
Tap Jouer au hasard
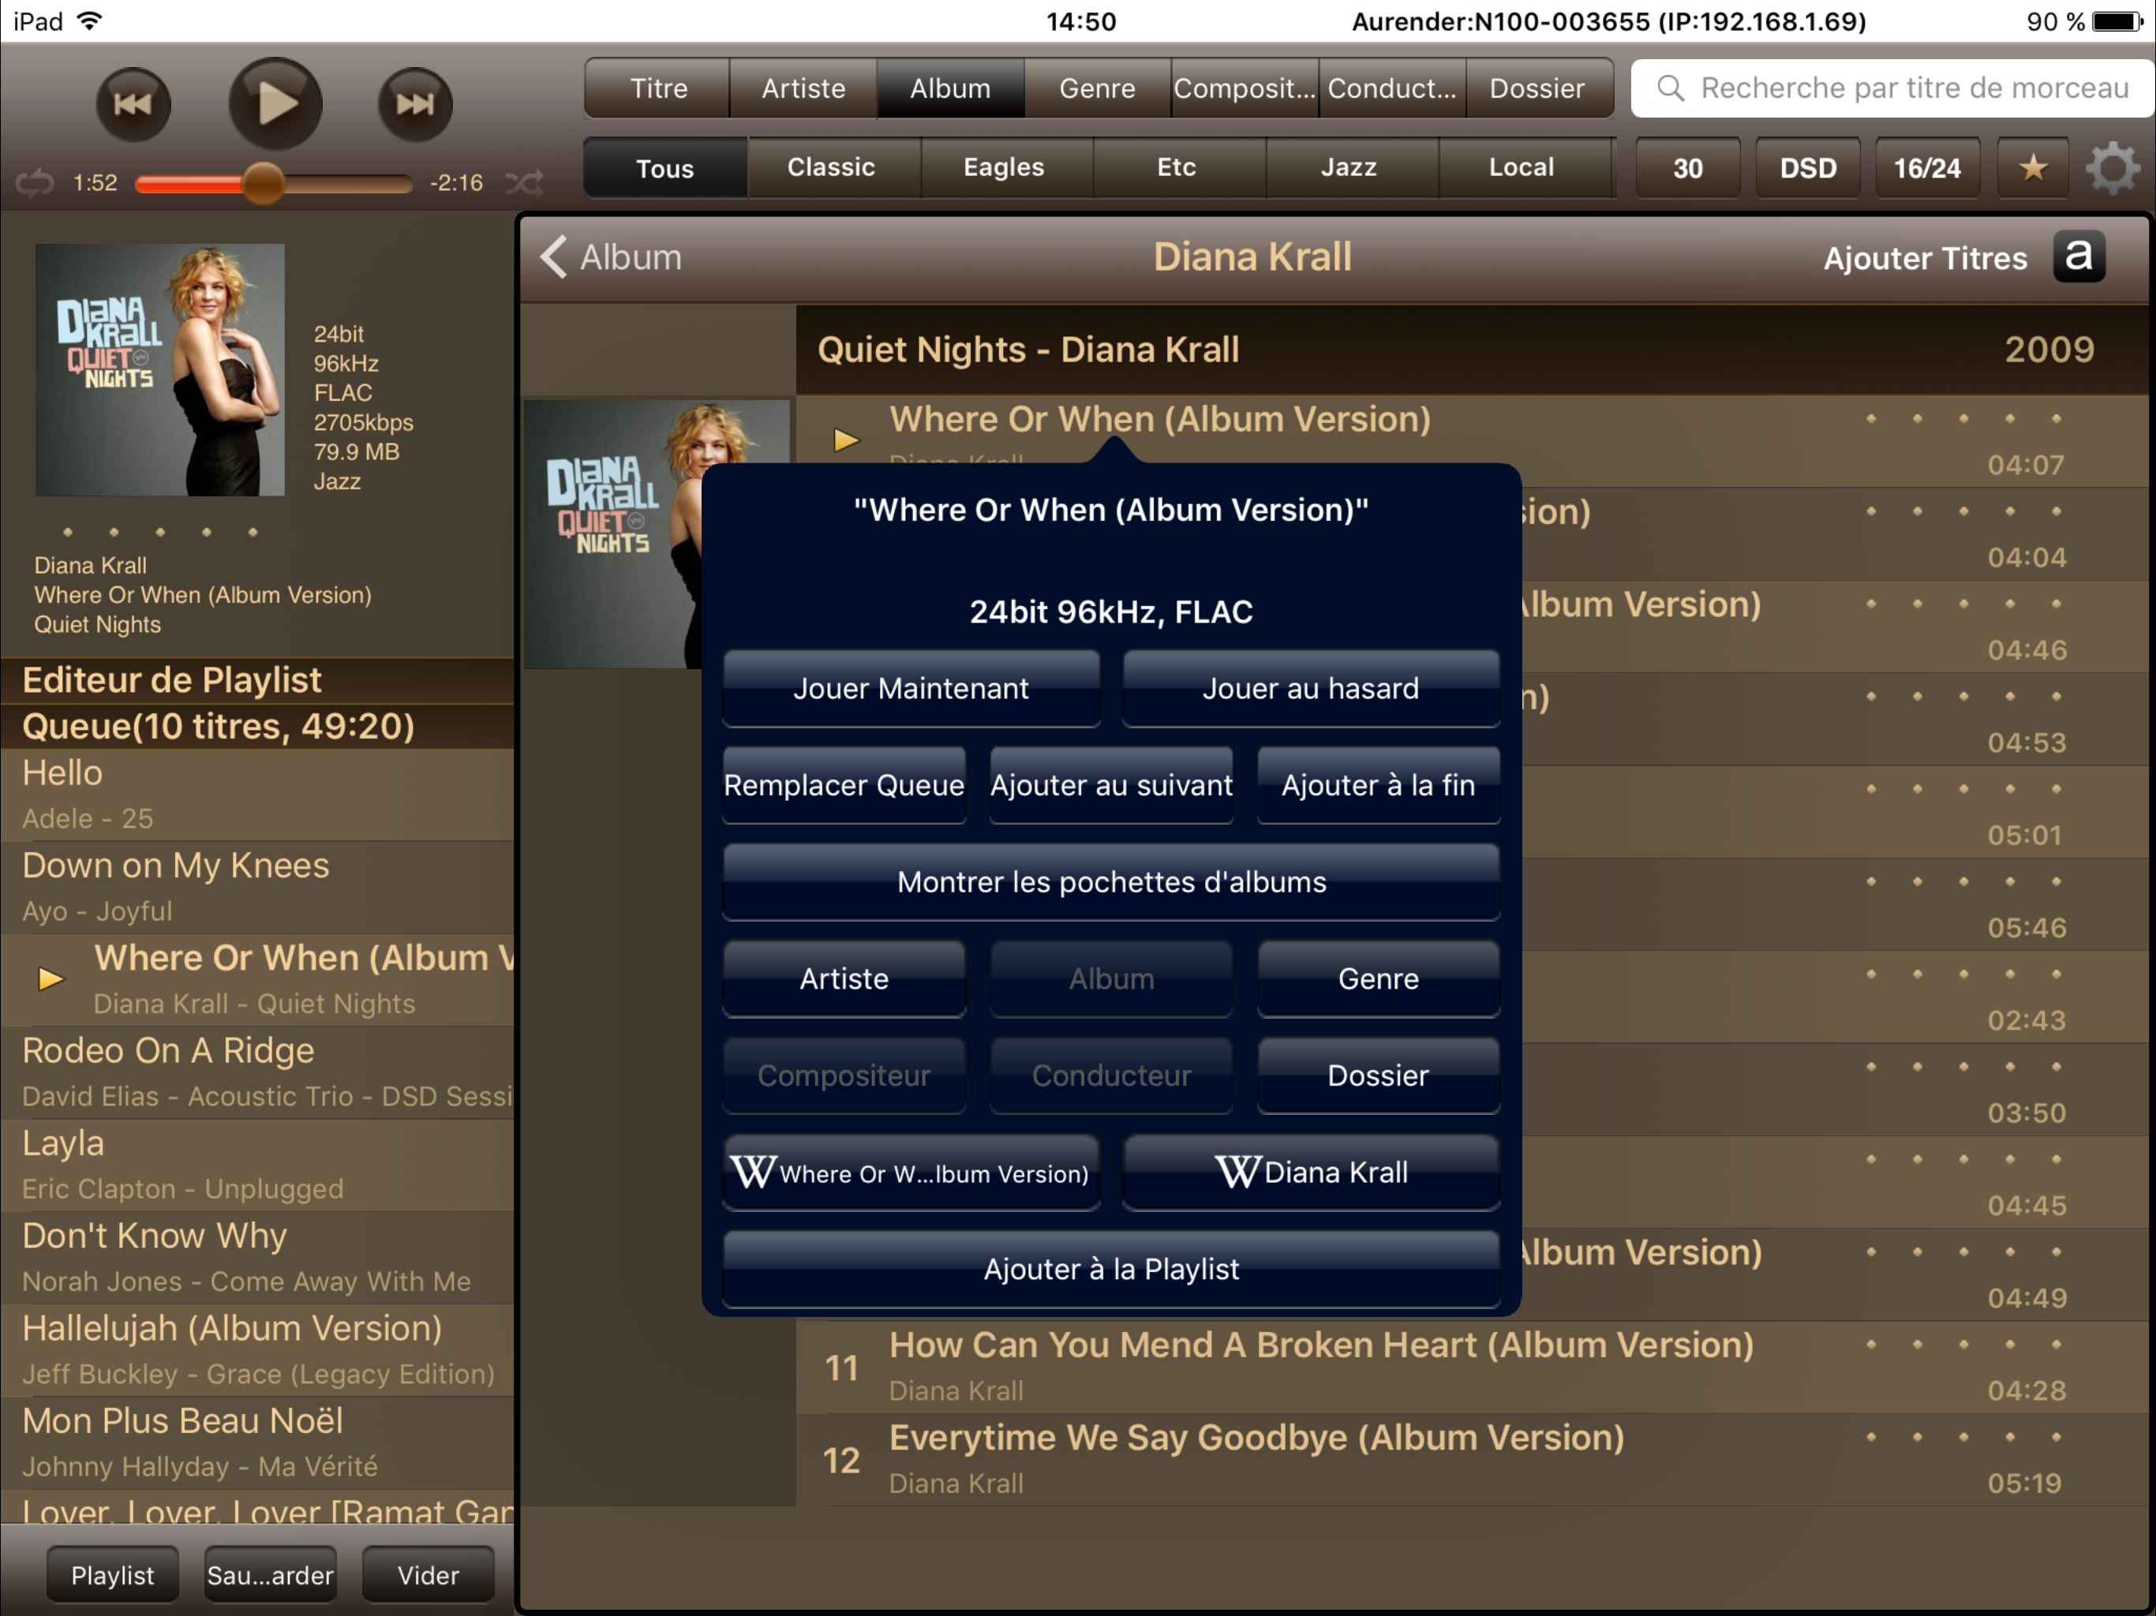1311,688
